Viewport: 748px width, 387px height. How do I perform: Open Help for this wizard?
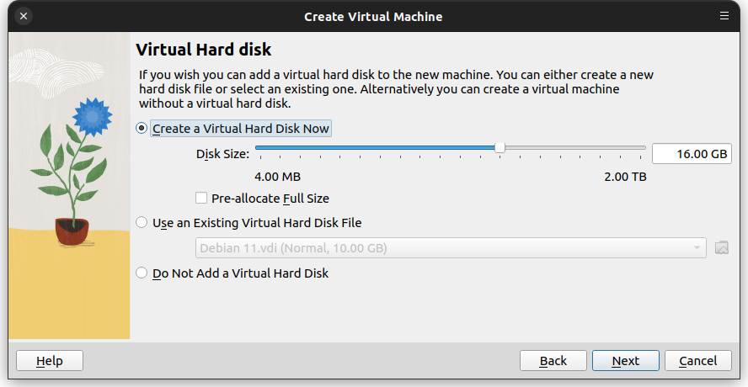[x=50, y=361]
